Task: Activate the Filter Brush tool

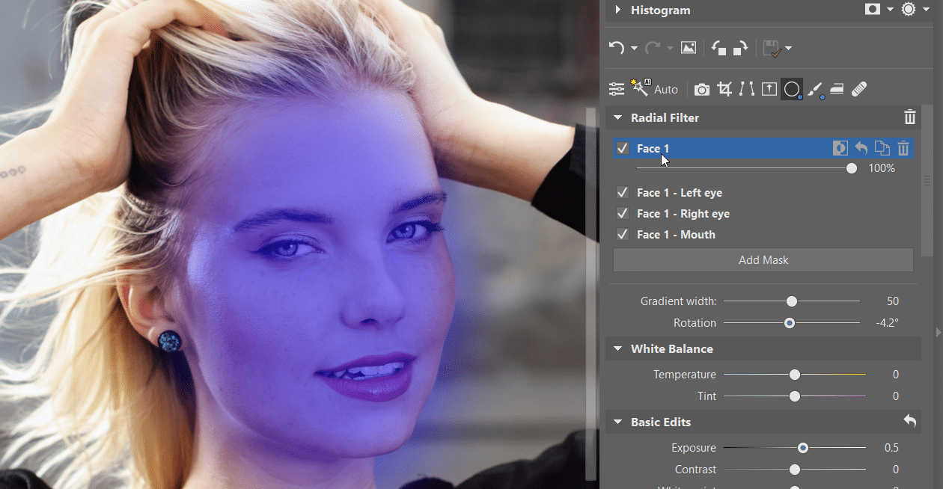Action: click(x=814, y=88)
